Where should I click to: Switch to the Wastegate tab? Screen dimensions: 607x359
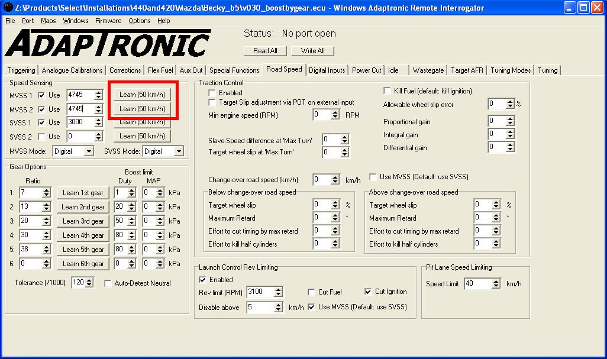tap(428, 70)
